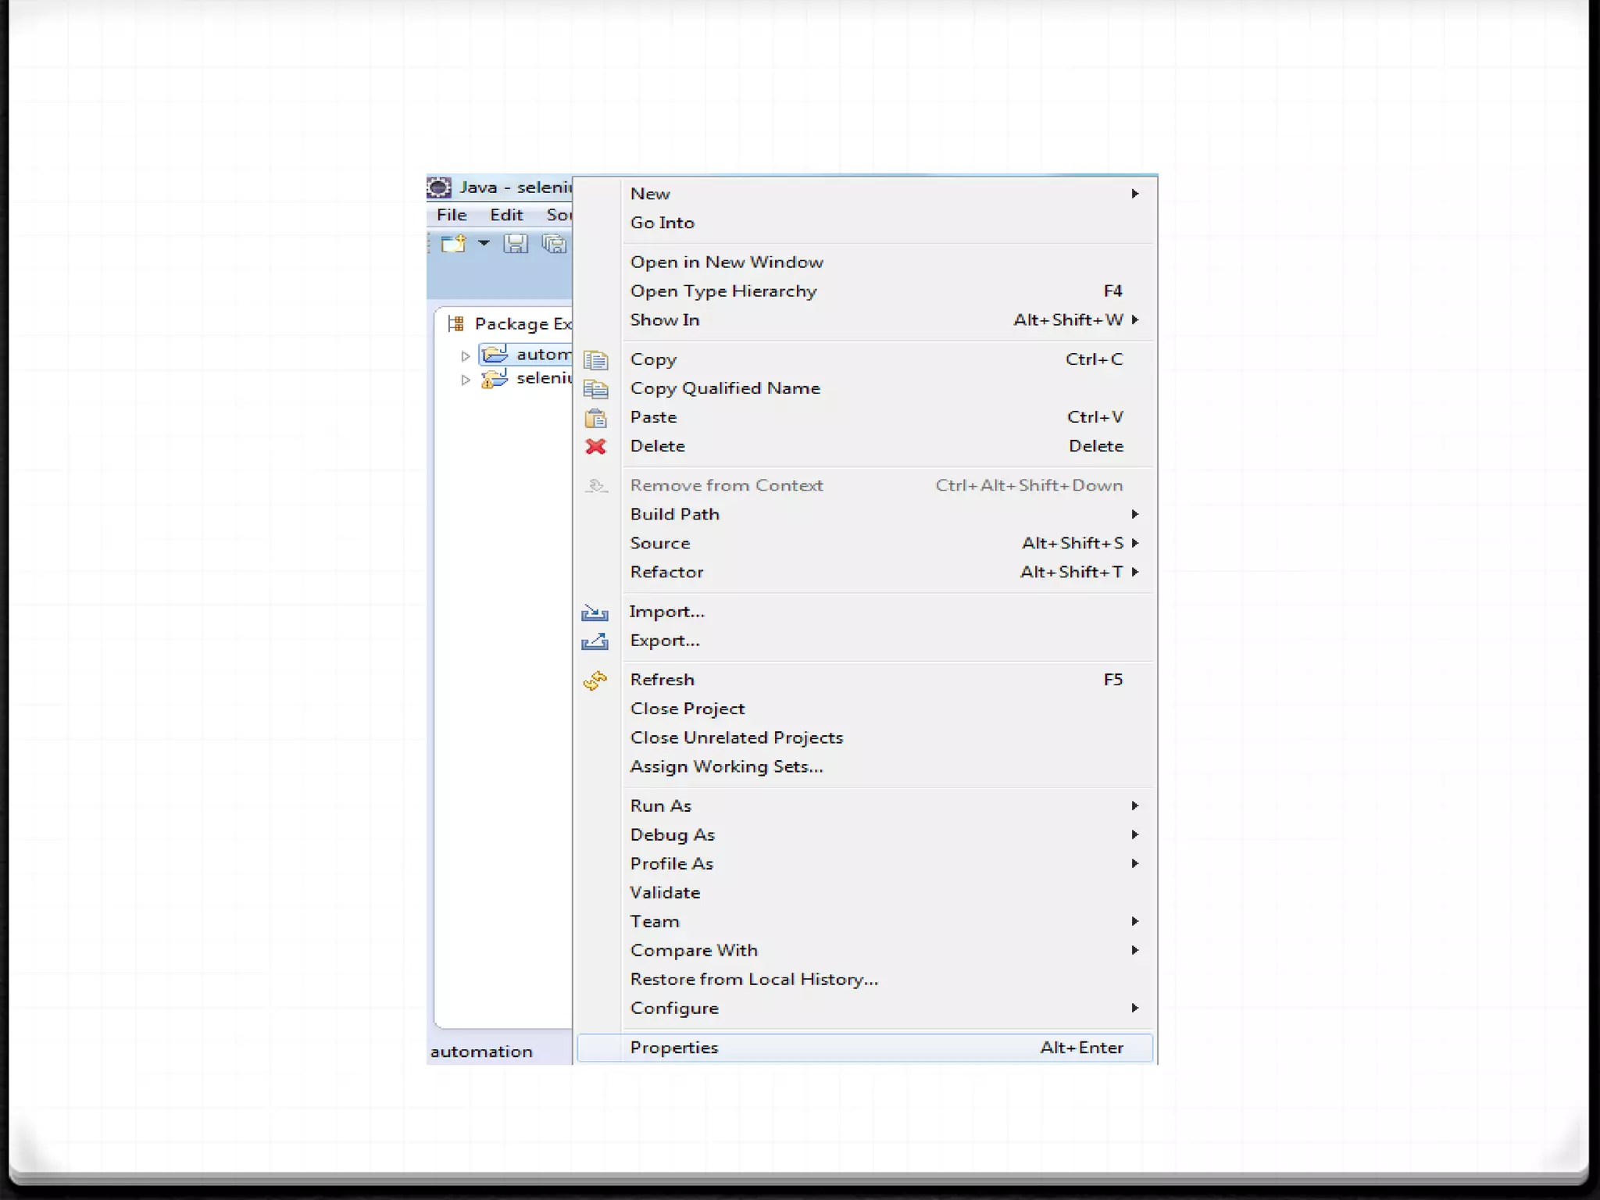The image size is (1600, 1200).
Task: Open the File menu
Action: pyautogui.click(x=452, y=215)
